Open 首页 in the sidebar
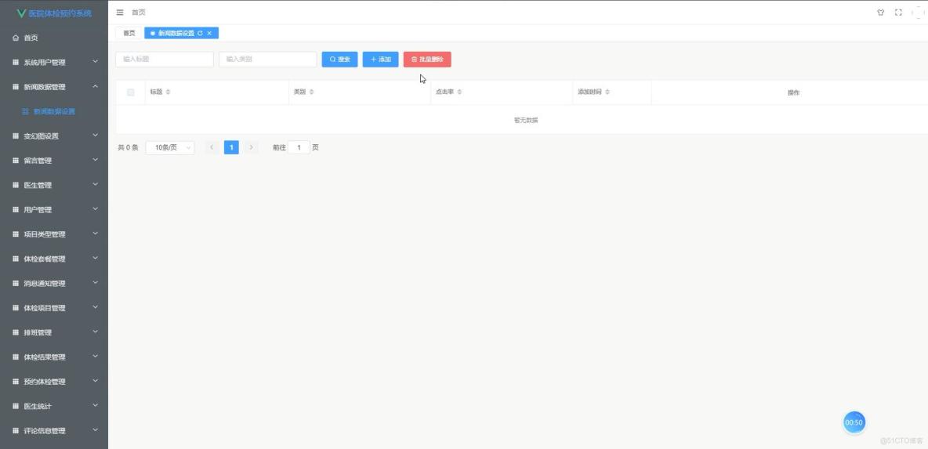The height and width of the screenshot is (449, 928). (54, 38)
